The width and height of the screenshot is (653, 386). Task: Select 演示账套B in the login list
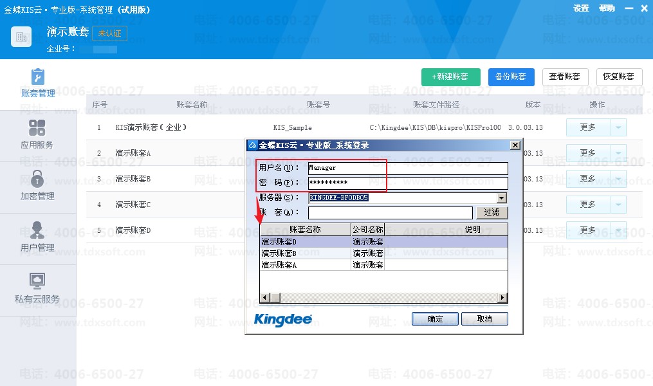click(383, 253)
